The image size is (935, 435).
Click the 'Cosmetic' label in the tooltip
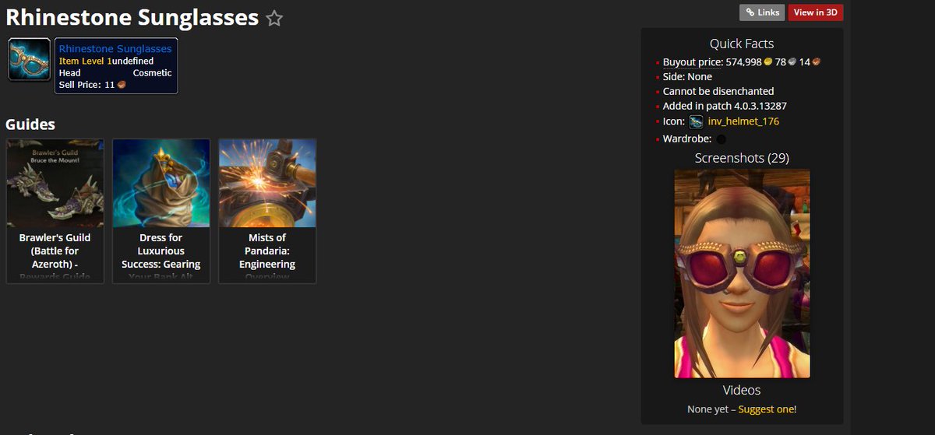pos(153,73)
